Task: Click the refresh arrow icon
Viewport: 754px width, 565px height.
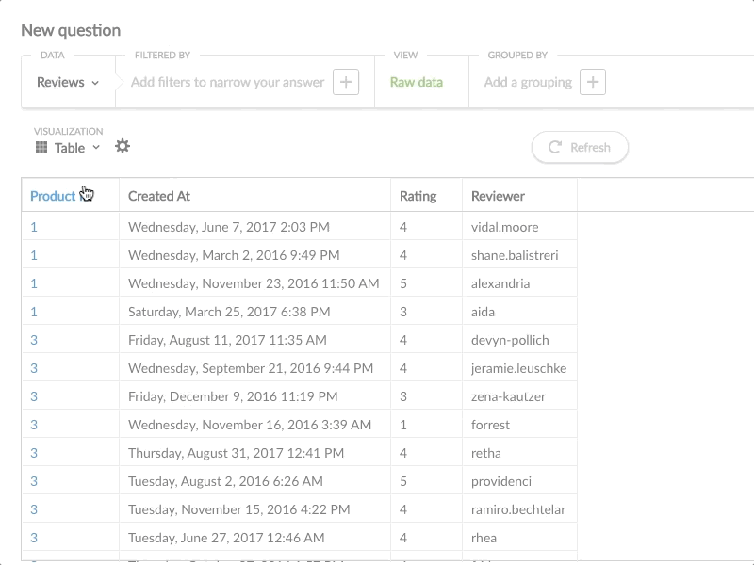Action: click(555, 147)
